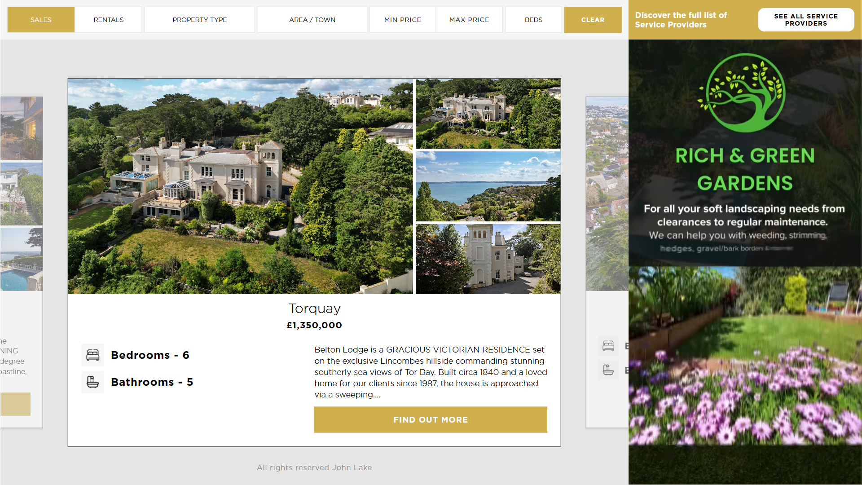Image resolution: width=862 pixels, height=485 pixels.
Task: Click See All Service Providers button
Action: pyautogui.click(x=806, y=20)
